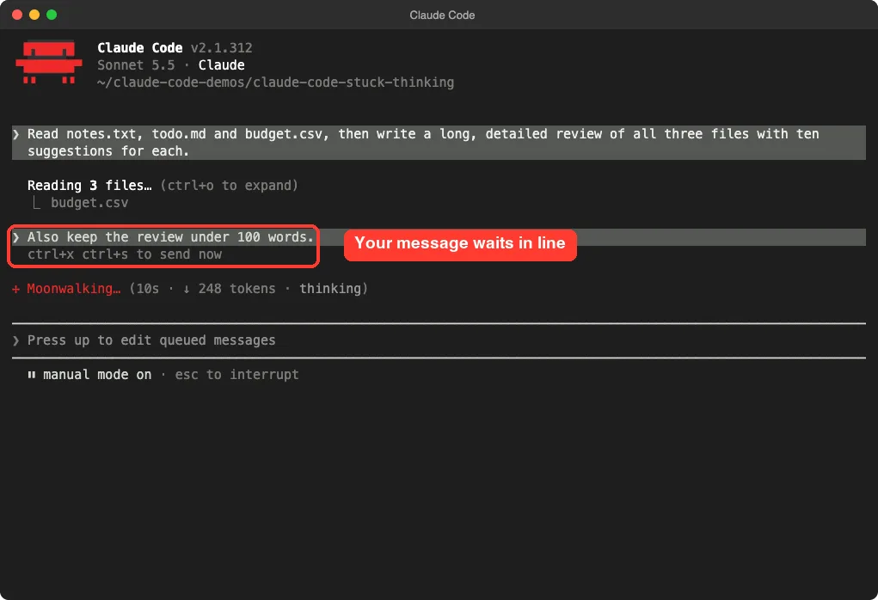Click the red plus spinner before Moonwalking
Image resolution: width=878 pixels, height=600 pixels.
[x=15, y=289]
